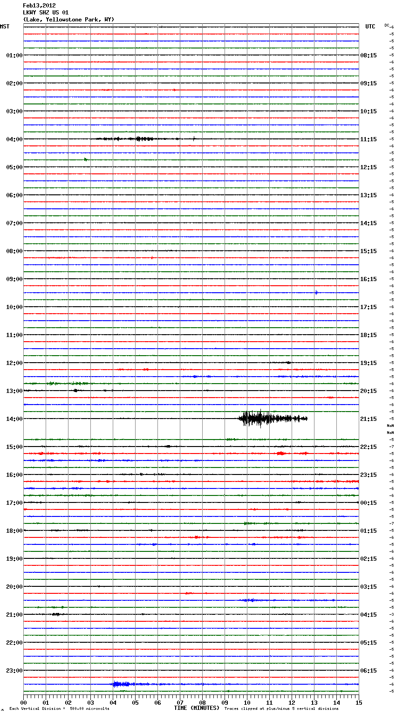Screen dimensions: 396x715
Task: Click the MST column header
Action: point(5,27)
